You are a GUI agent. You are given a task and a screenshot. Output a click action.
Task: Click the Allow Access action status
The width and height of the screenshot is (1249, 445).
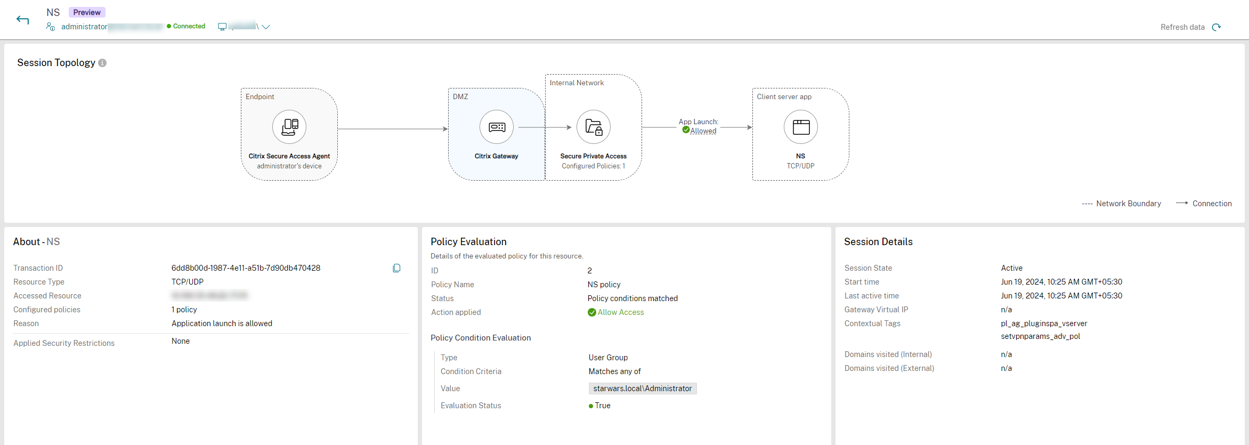620,312
